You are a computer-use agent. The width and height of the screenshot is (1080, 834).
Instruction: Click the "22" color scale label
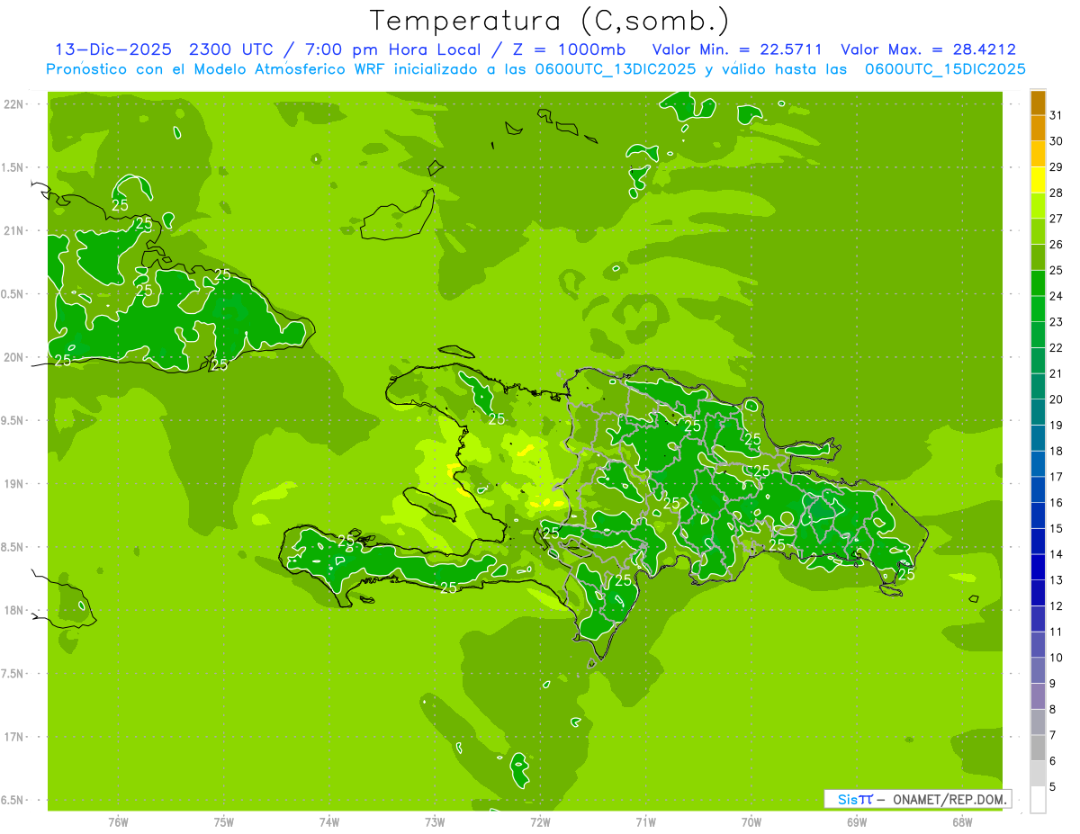tap(1057, 347)
